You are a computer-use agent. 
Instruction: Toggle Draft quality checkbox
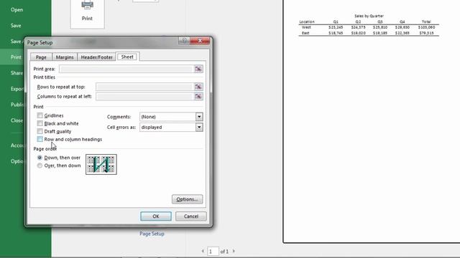[x=40, y=131]
